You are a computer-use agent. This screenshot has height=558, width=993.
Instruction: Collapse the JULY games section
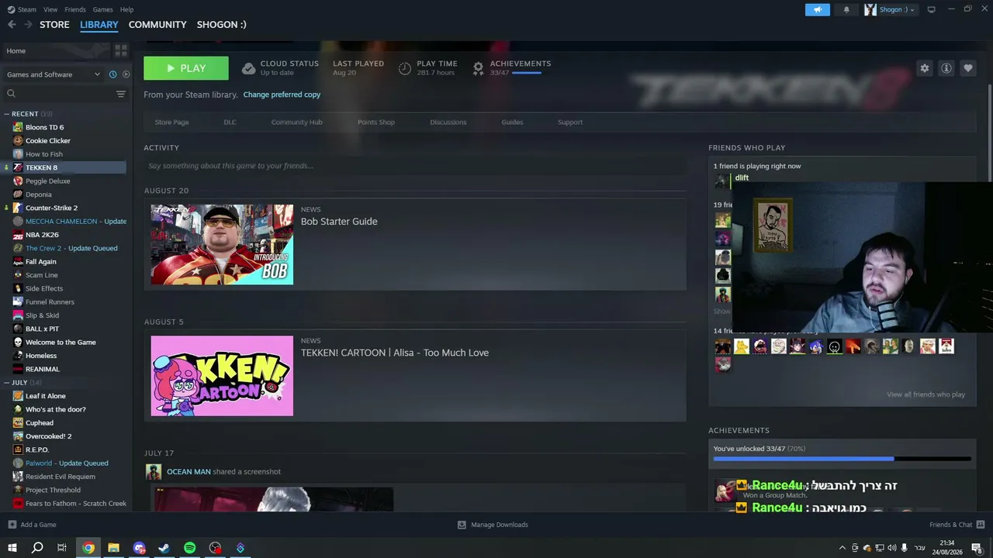pos(6,383)
